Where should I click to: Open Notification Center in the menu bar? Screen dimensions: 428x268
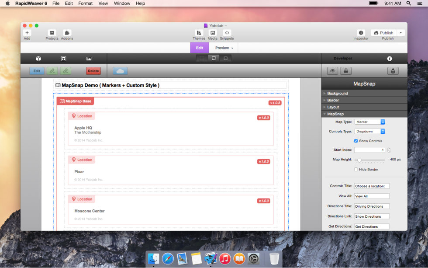tap(420, 3)
